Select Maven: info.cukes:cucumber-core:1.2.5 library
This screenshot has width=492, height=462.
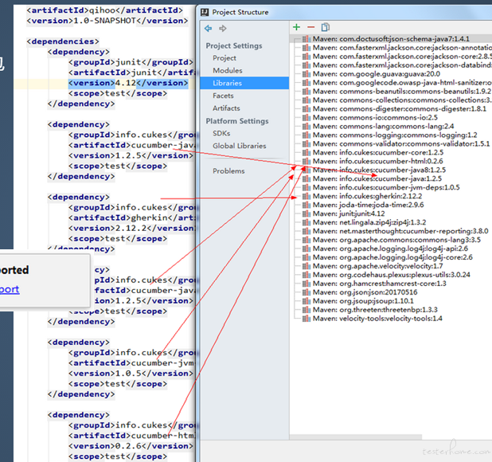click(378, 152)
